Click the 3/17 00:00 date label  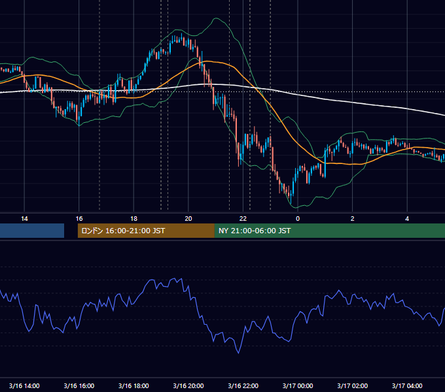pos(298,385)
